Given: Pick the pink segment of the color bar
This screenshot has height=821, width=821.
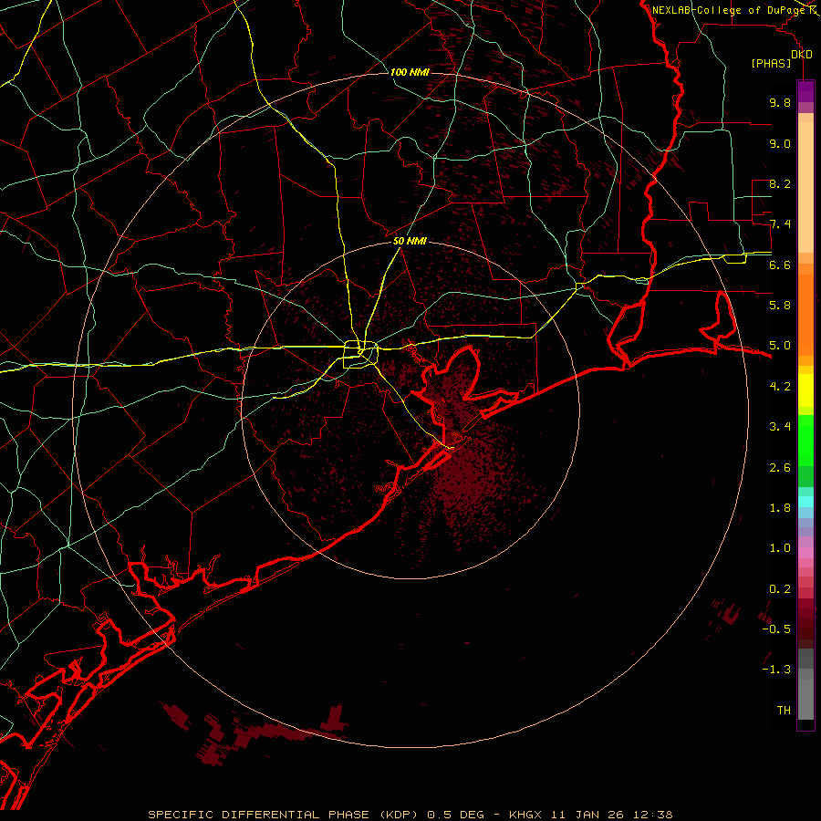Looking at the screenshot, I should [x=805, y=553].
